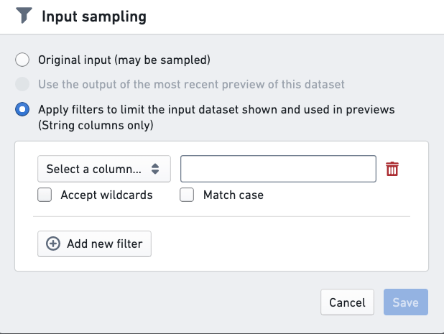The height and width of the screenshot is (334, 444).
Task: Delete the filter with red trash icon
Action: (x=392, y=169)
